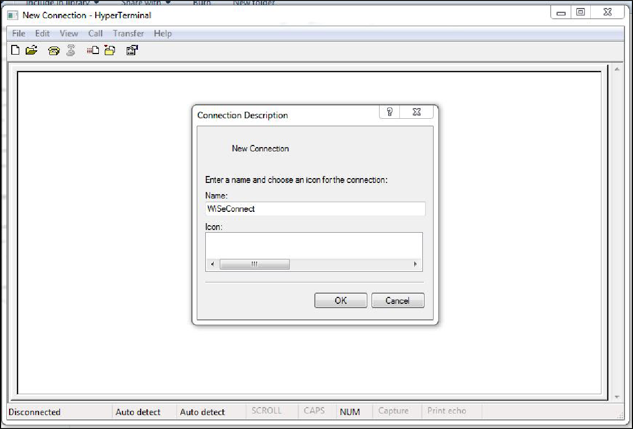633x429 pixels.
Task: Click the Call telephone toolbar icon
Action: click(53, 51)
